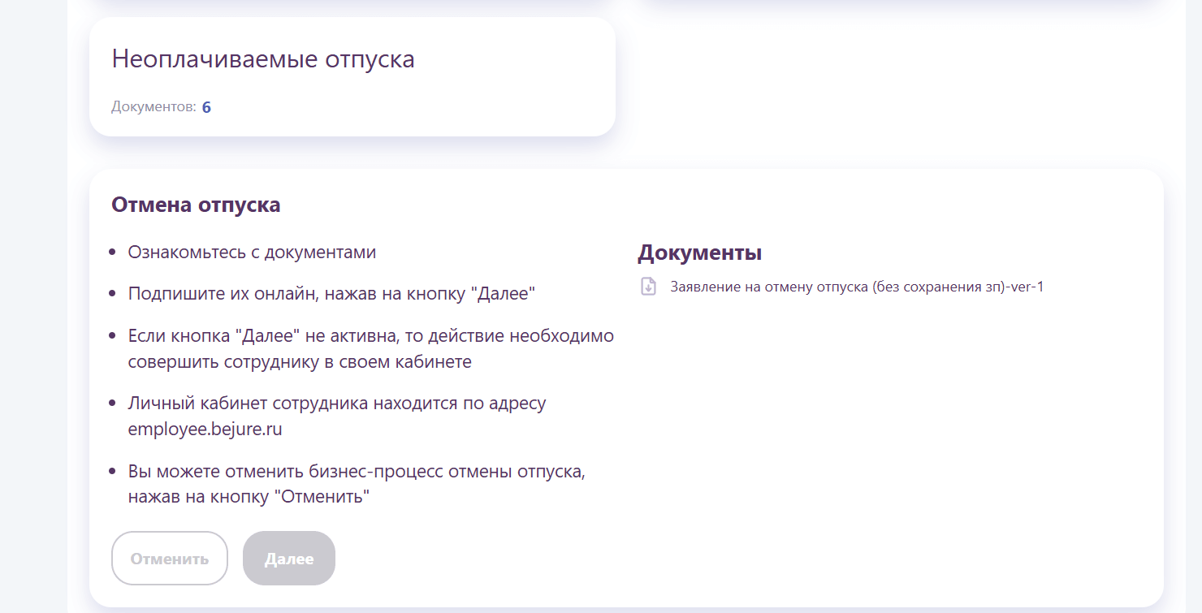Click the text employee.bejure.ru
The width and height of the screenshot is (1202, 613).
pos(205,430)
